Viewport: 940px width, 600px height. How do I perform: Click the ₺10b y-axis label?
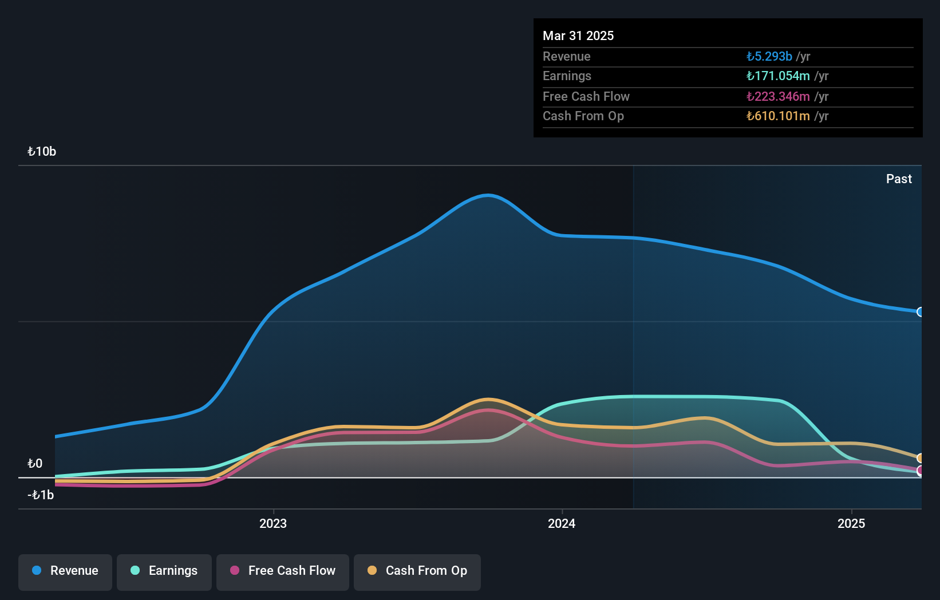42,152
